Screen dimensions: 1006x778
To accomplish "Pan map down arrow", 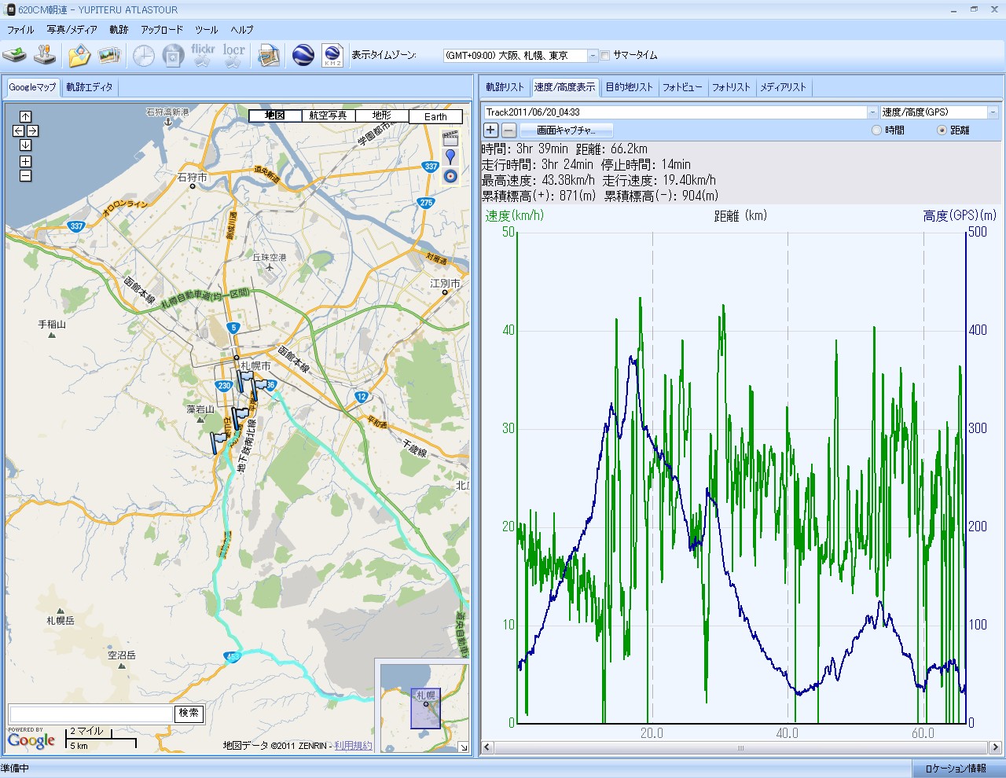I will [25, 145].
